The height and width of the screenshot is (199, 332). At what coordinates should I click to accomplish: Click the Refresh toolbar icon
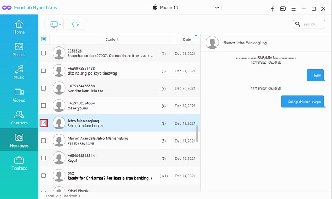(75, 24)
